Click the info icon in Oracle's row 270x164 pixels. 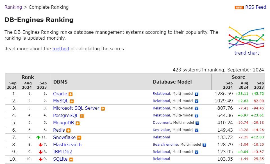point(197,94)
